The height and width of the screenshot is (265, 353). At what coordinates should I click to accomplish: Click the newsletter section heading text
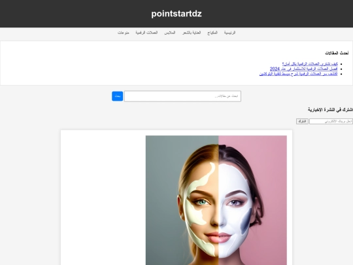(330, 110)
